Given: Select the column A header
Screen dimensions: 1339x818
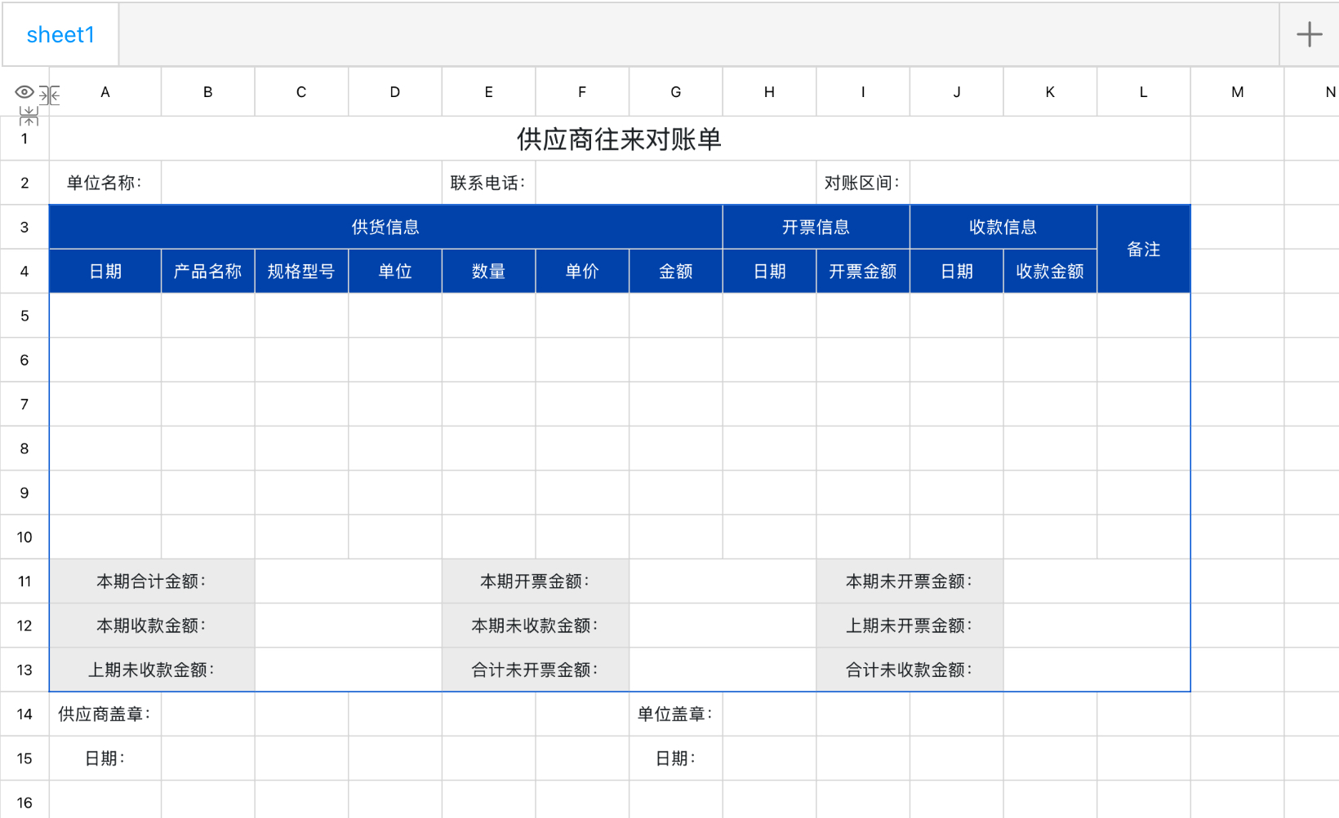Looking at the screenshot, I should click(x=105, y=92).
